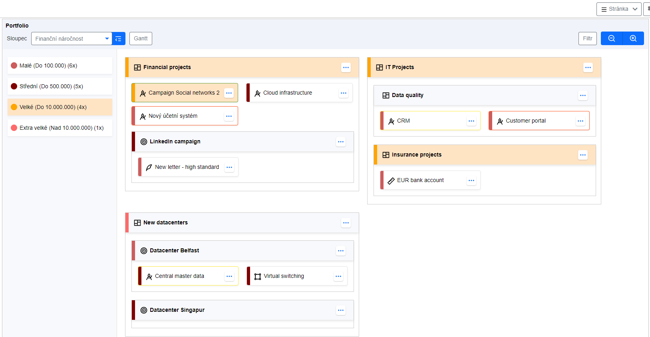Select the Velké (Do 10.000.000) category

(60, 107)
